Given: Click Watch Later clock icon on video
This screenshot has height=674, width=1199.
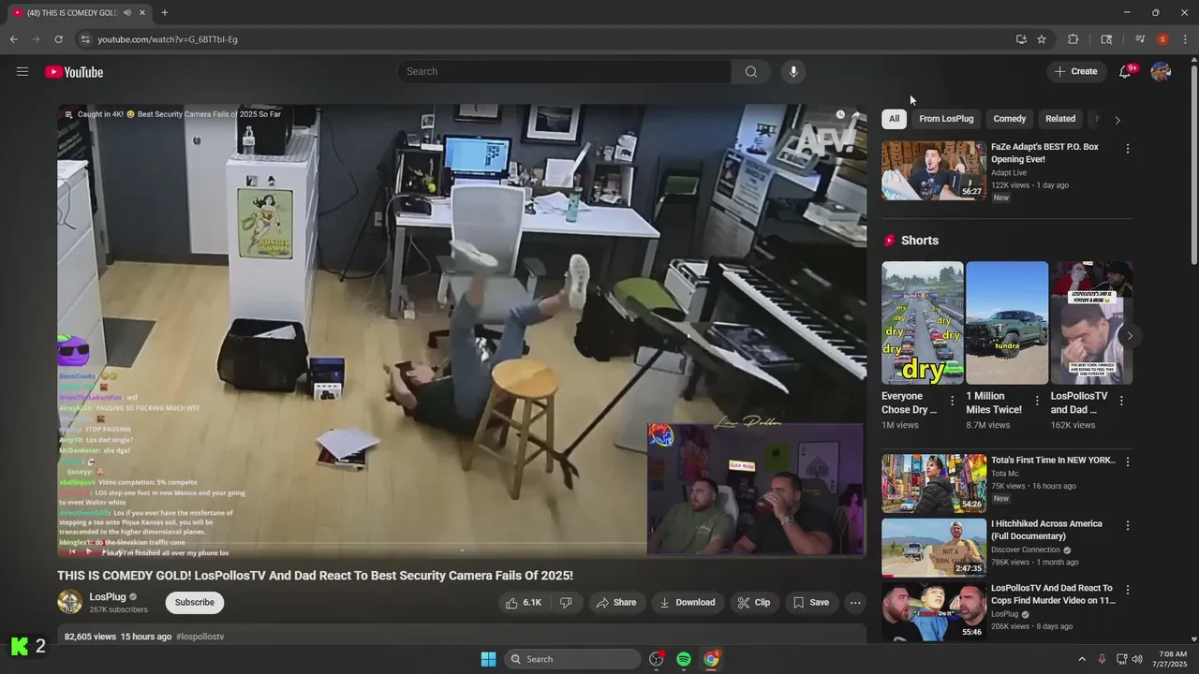Looking at the screenshot, I should 840,114.
